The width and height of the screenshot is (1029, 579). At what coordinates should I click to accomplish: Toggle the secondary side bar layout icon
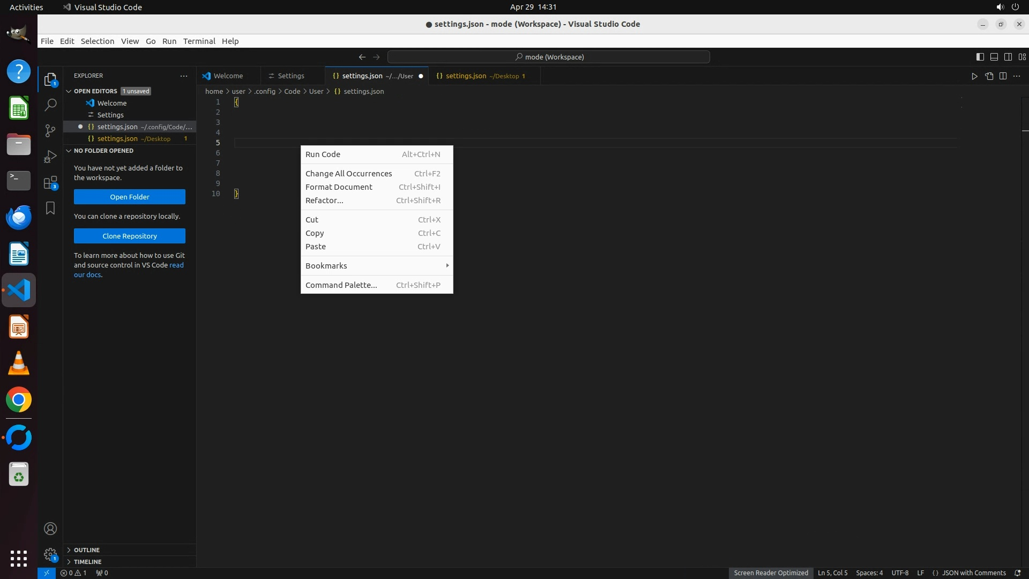pos(1008,57)
